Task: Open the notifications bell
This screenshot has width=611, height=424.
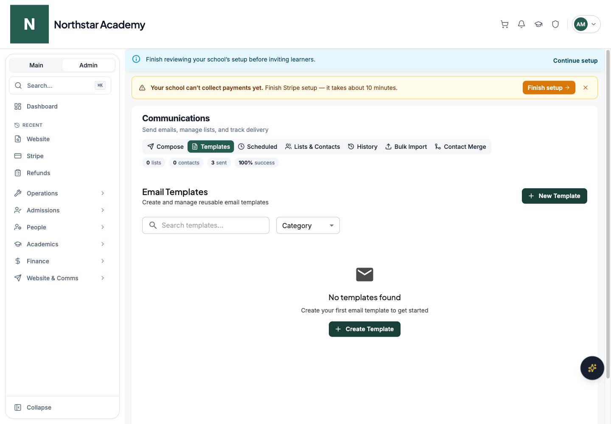Action: [521, 24]
